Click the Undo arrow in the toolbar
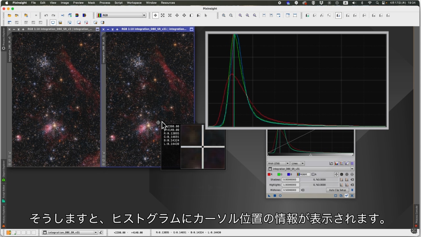This screenshot has width=421, height=237. (46, 15)
